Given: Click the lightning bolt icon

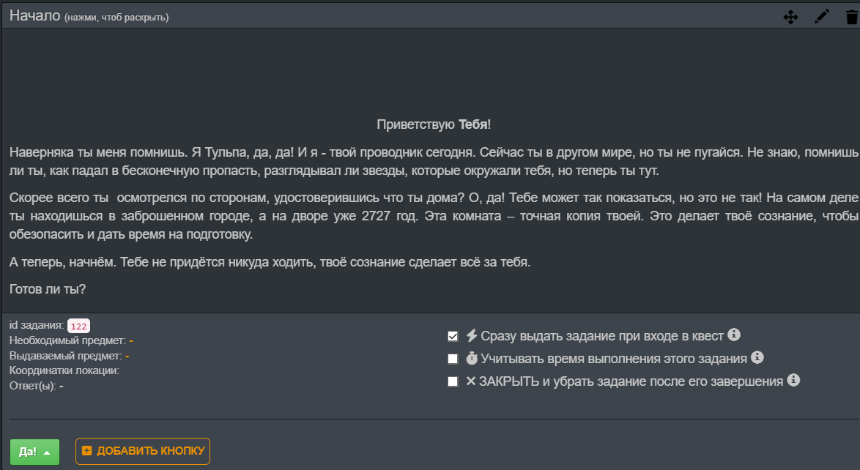Looking at the screenshot, I should pos(472,336).
